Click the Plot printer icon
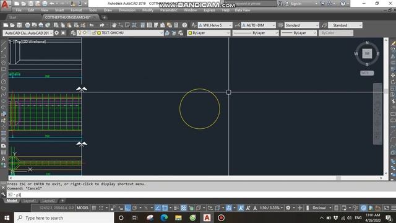Screen dimensions: 396x223 [x=27, y=25]
